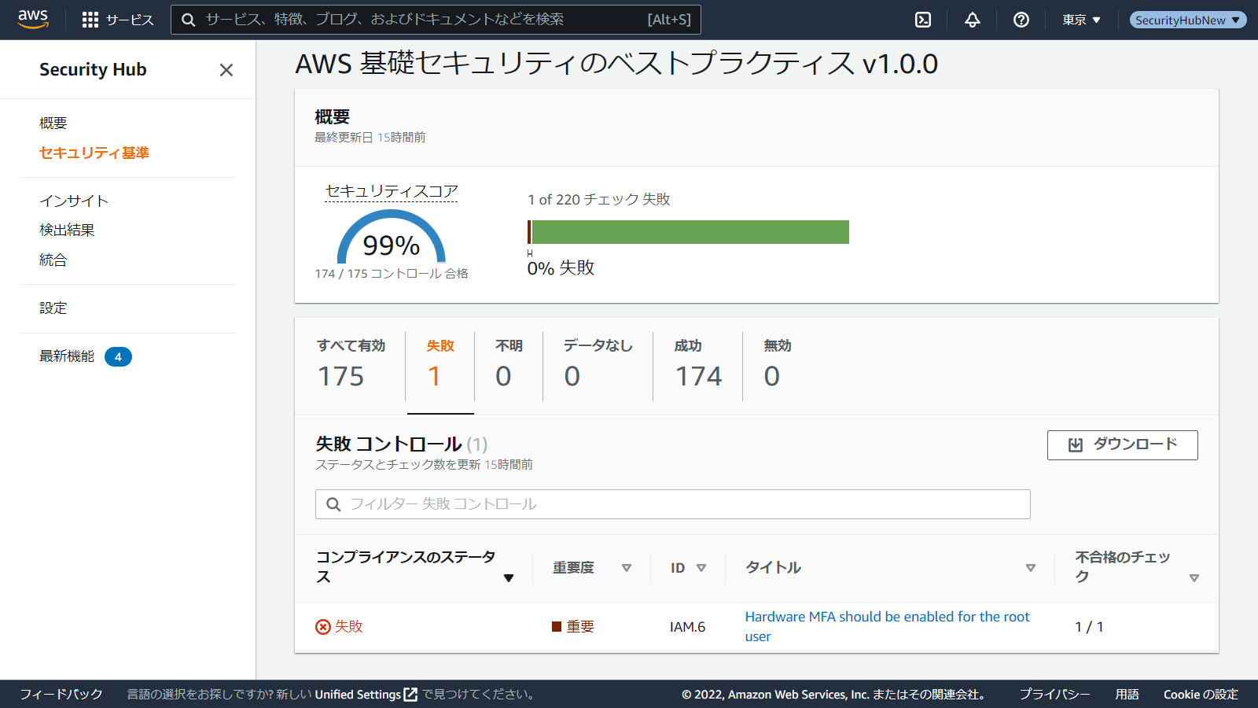Open インサイト in the sidebar
Screen dimensions: 1258x708
click(x=74, y=201)
